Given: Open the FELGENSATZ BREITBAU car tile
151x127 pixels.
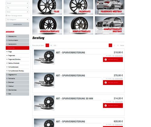Looking at the screenshot, I should click(110, 7).
